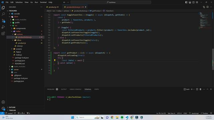Maximize the panel with up chevron
The image size is (214, 120).
pyautogui.click(x=207, y=89)
